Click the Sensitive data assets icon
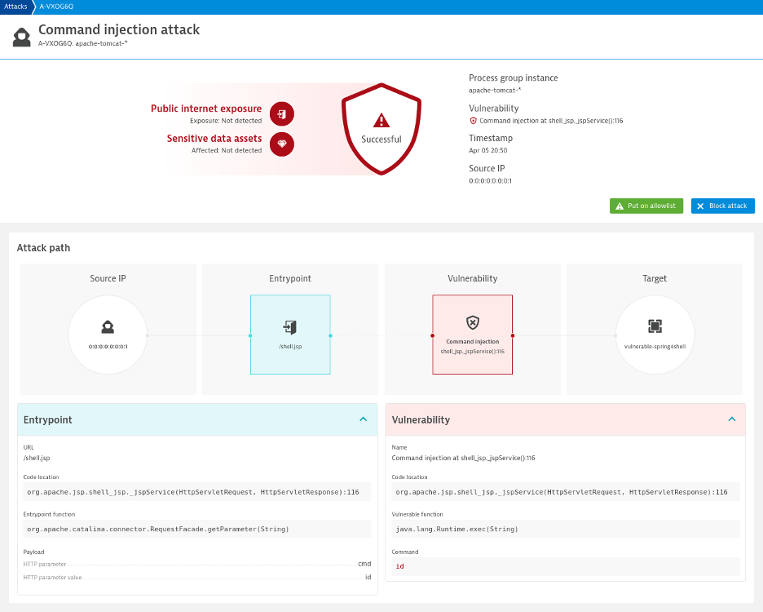 click(x=280, y=144)
